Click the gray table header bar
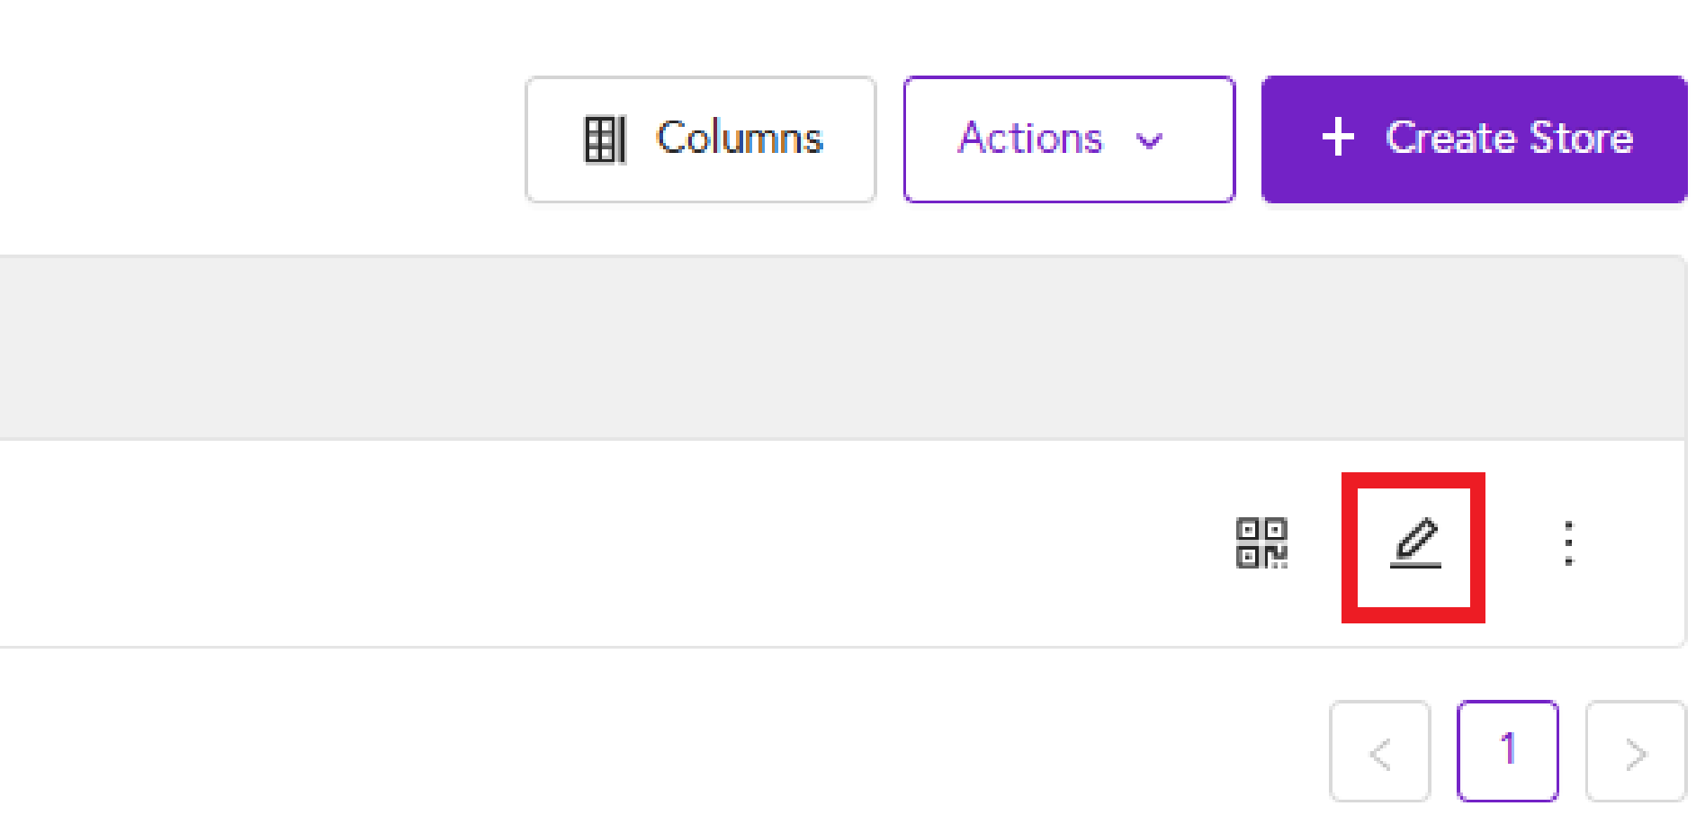The height and width of the screenshot is (815, 1705). click(x=842, y=348)
